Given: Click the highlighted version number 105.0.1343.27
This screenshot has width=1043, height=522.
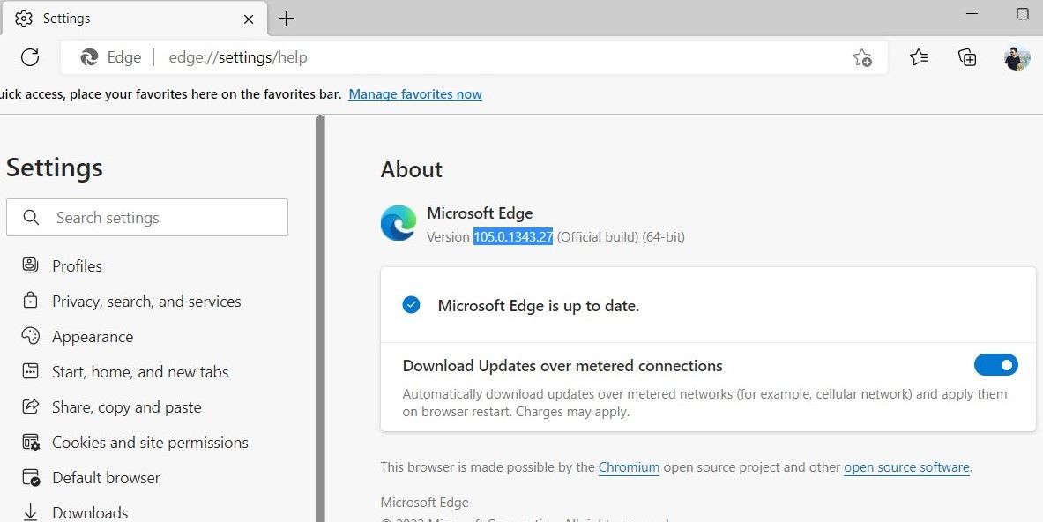Looking at the screenshot, I should coord(513,236).
